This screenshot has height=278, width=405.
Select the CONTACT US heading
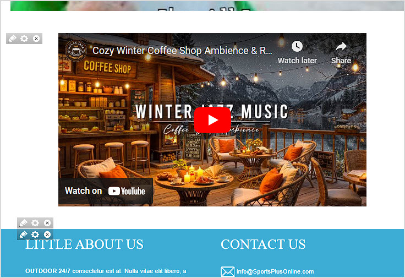pyautogui.click(x=263, y=244)
